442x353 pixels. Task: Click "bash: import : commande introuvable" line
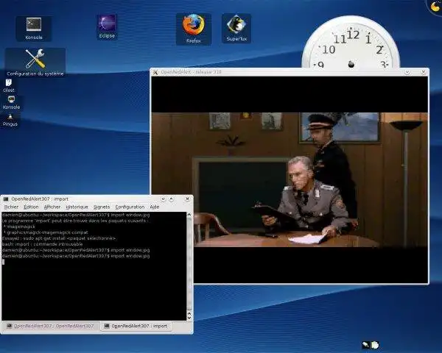tap(42, 244)
